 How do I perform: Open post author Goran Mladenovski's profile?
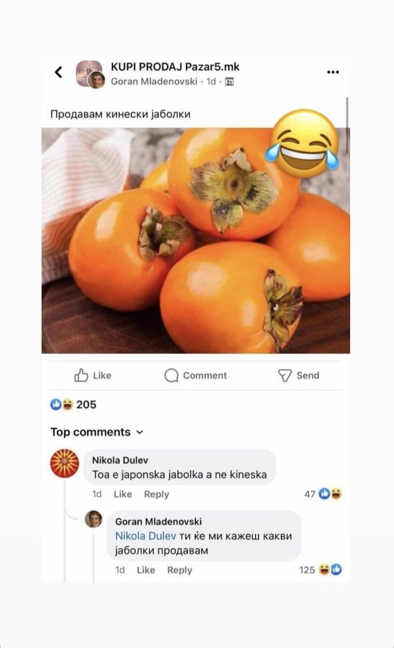(154, 81)
